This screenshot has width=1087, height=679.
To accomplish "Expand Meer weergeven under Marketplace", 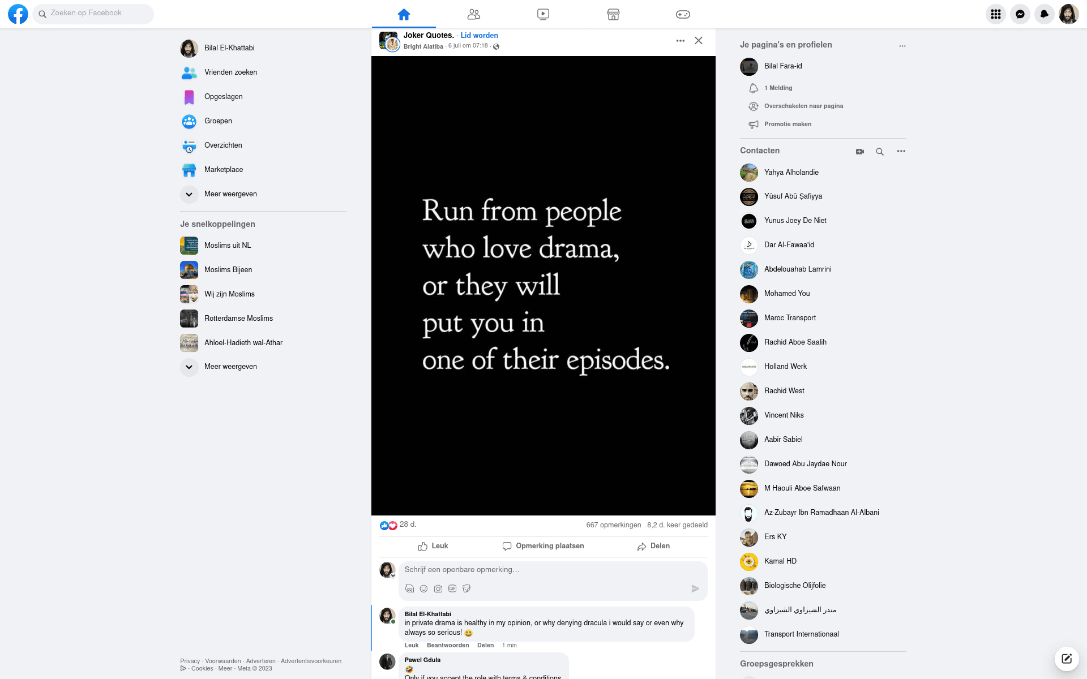I will click(263, 194).
